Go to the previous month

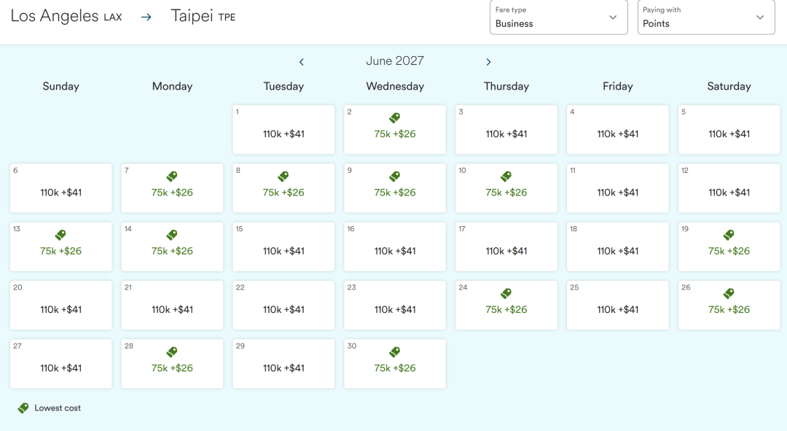coord(302,62)
